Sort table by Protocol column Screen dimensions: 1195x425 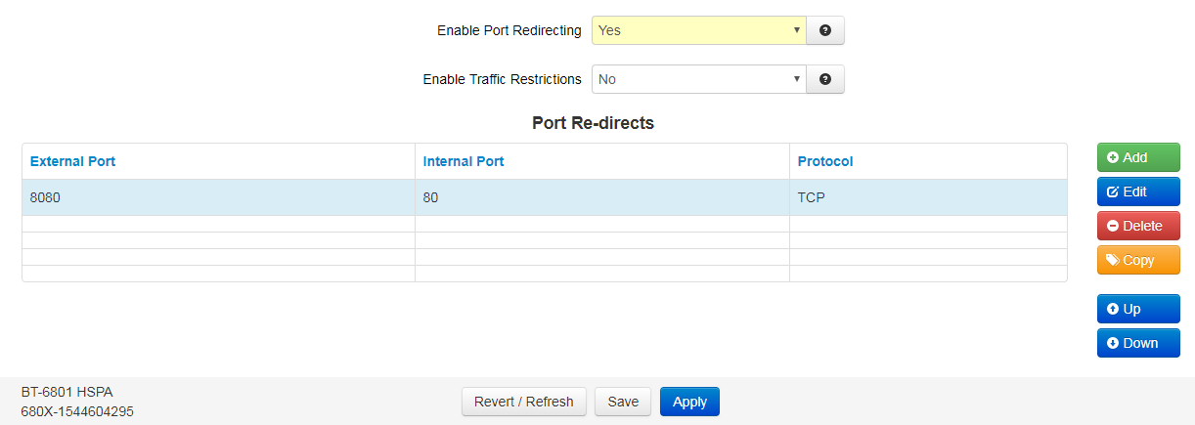click(x=825, y=161)
